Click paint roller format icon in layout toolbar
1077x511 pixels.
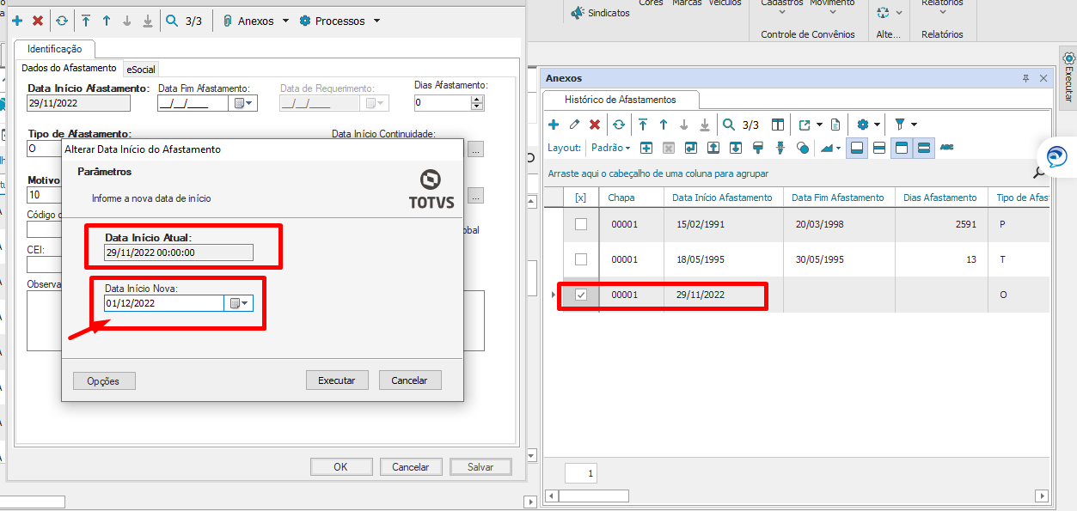758,148
